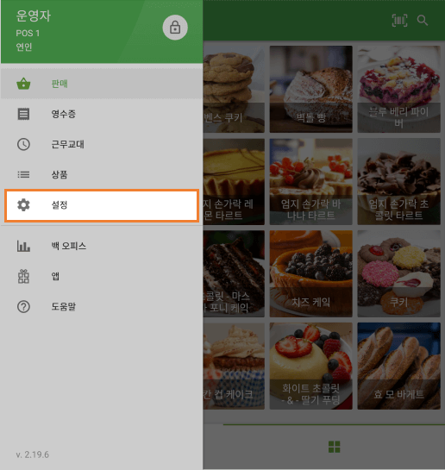445x470 pixels.
Task: Open the 영수증 menu item
Action: pos(102,114)
